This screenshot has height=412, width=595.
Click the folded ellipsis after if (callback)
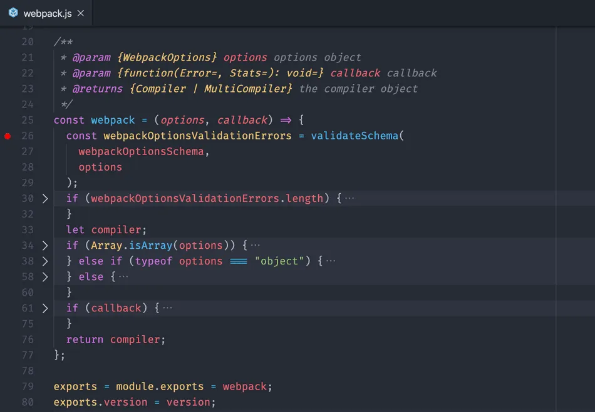coord(167,308)
